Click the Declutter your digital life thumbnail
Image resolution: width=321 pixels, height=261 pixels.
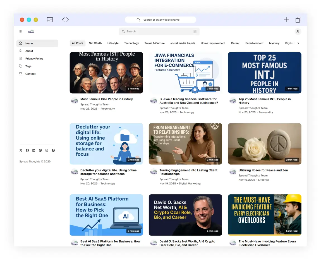[106, 144]
